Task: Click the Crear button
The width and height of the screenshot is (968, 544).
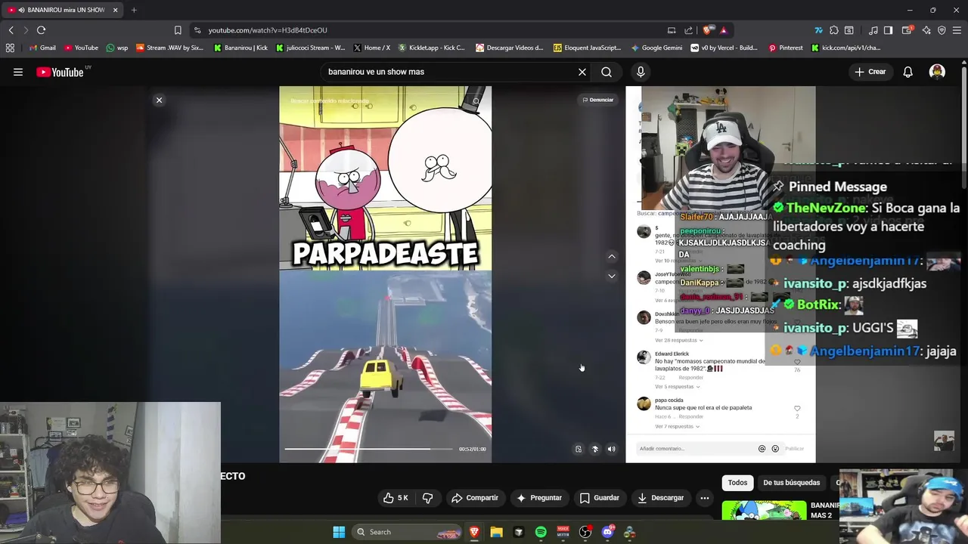Action: (870, 72)
